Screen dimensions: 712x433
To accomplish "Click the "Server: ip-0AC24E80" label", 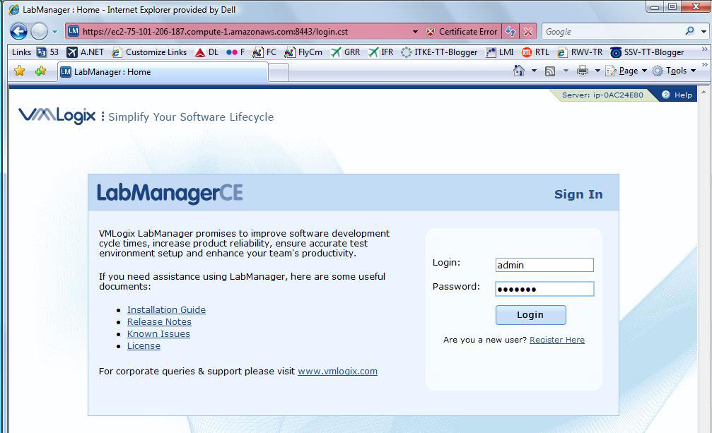I will click(602, 95).
